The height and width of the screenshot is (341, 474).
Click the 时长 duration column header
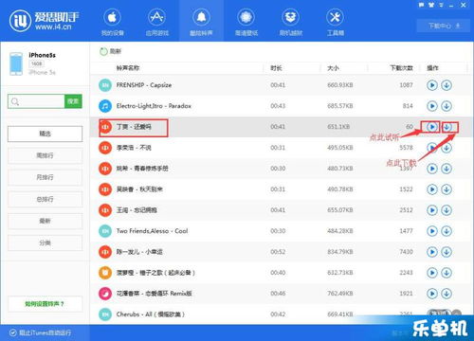276,68
